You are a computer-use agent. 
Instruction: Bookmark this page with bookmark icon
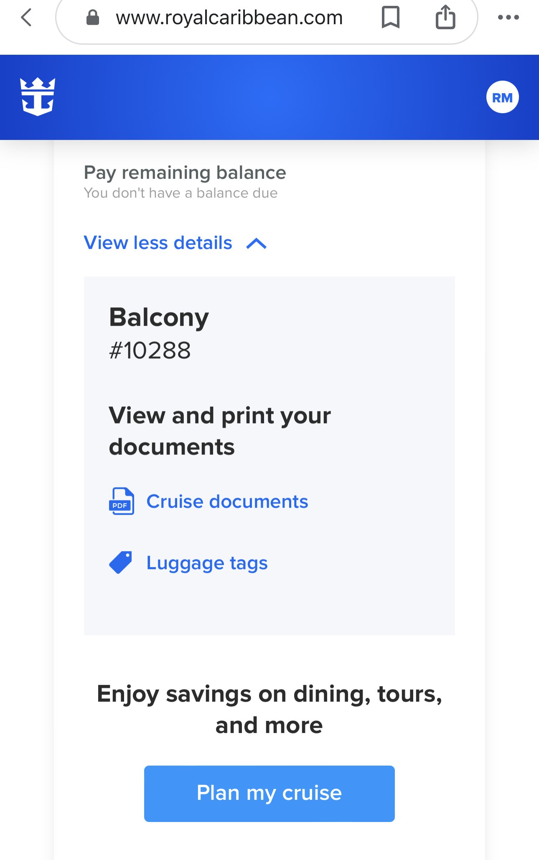pyautogui.click(x=391, y=18)
